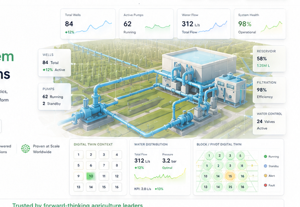Click the "Total Wells" card title

click(73, 15)
